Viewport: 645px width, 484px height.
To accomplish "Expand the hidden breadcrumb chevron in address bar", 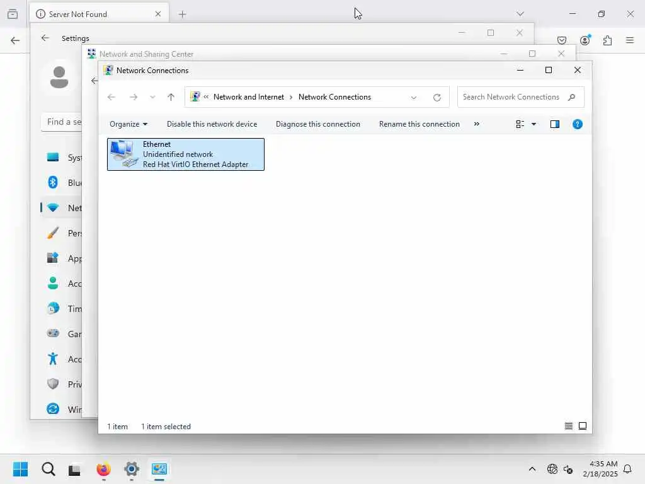I will click(x=206, y=96).
